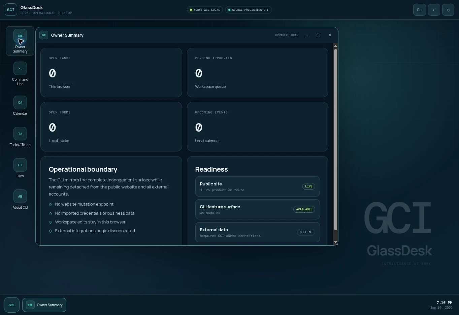The width and height of the screenshot is (459, 315).
Task: Click the Open Tasks card
Action: (111, 72)
